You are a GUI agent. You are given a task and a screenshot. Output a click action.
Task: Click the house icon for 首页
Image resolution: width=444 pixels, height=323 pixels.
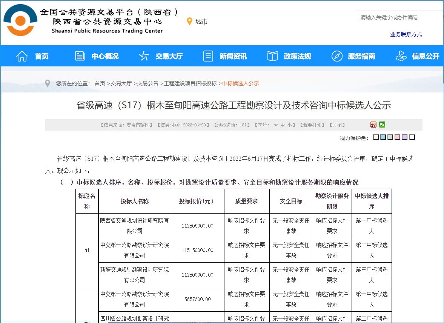pyautogui.click(x=22, y=56)
